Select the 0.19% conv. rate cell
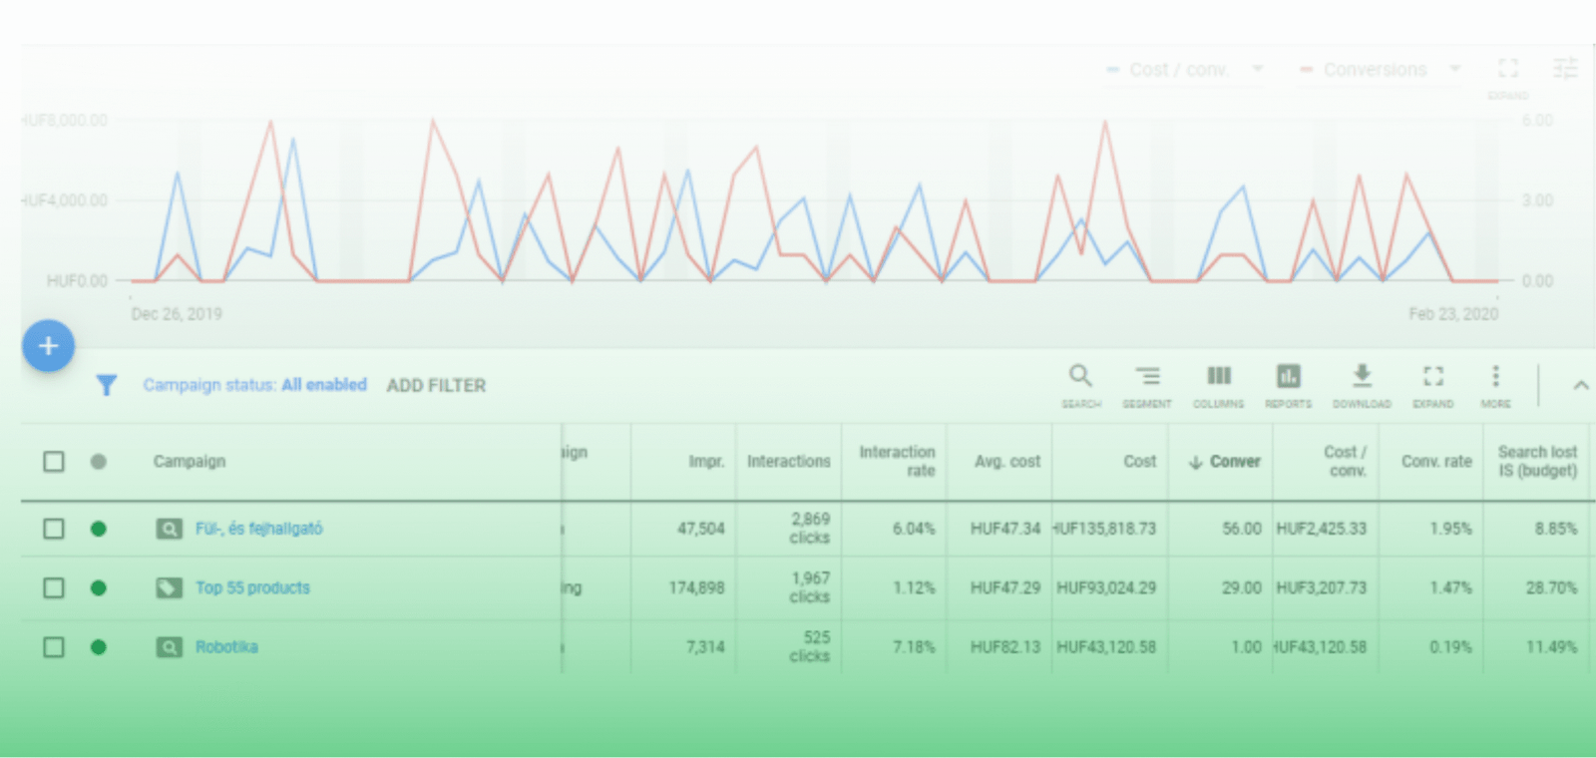Screen dimensions: 1596x758 [x=1450, y=647]
